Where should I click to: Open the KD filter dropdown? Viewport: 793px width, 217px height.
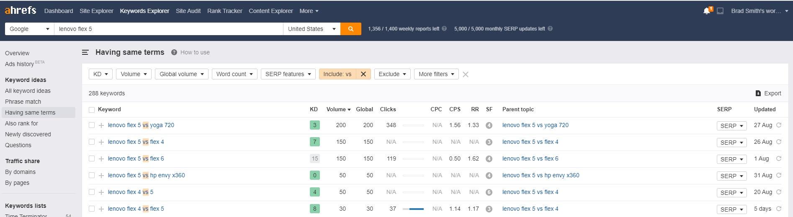(x=100, y=74)
